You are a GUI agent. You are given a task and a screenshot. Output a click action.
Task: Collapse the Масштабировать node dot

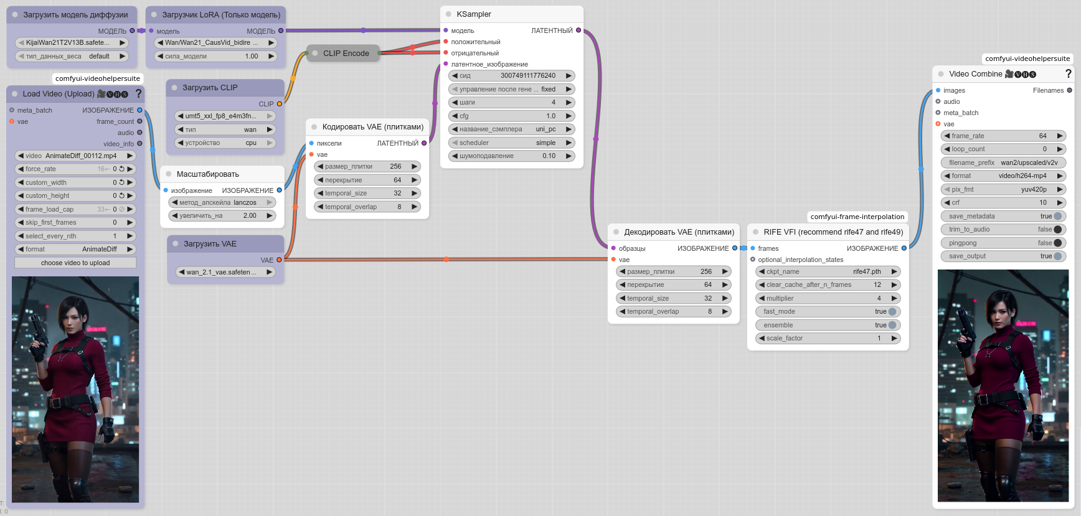[169, 174]
